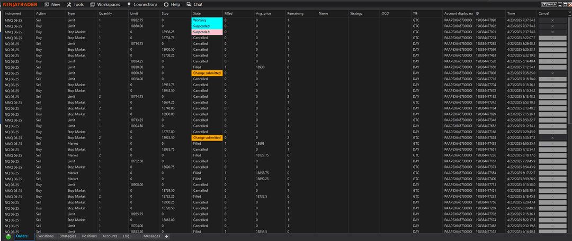Cancel order ID 198384477824
The image size is (572, 241).
point(552,137)
